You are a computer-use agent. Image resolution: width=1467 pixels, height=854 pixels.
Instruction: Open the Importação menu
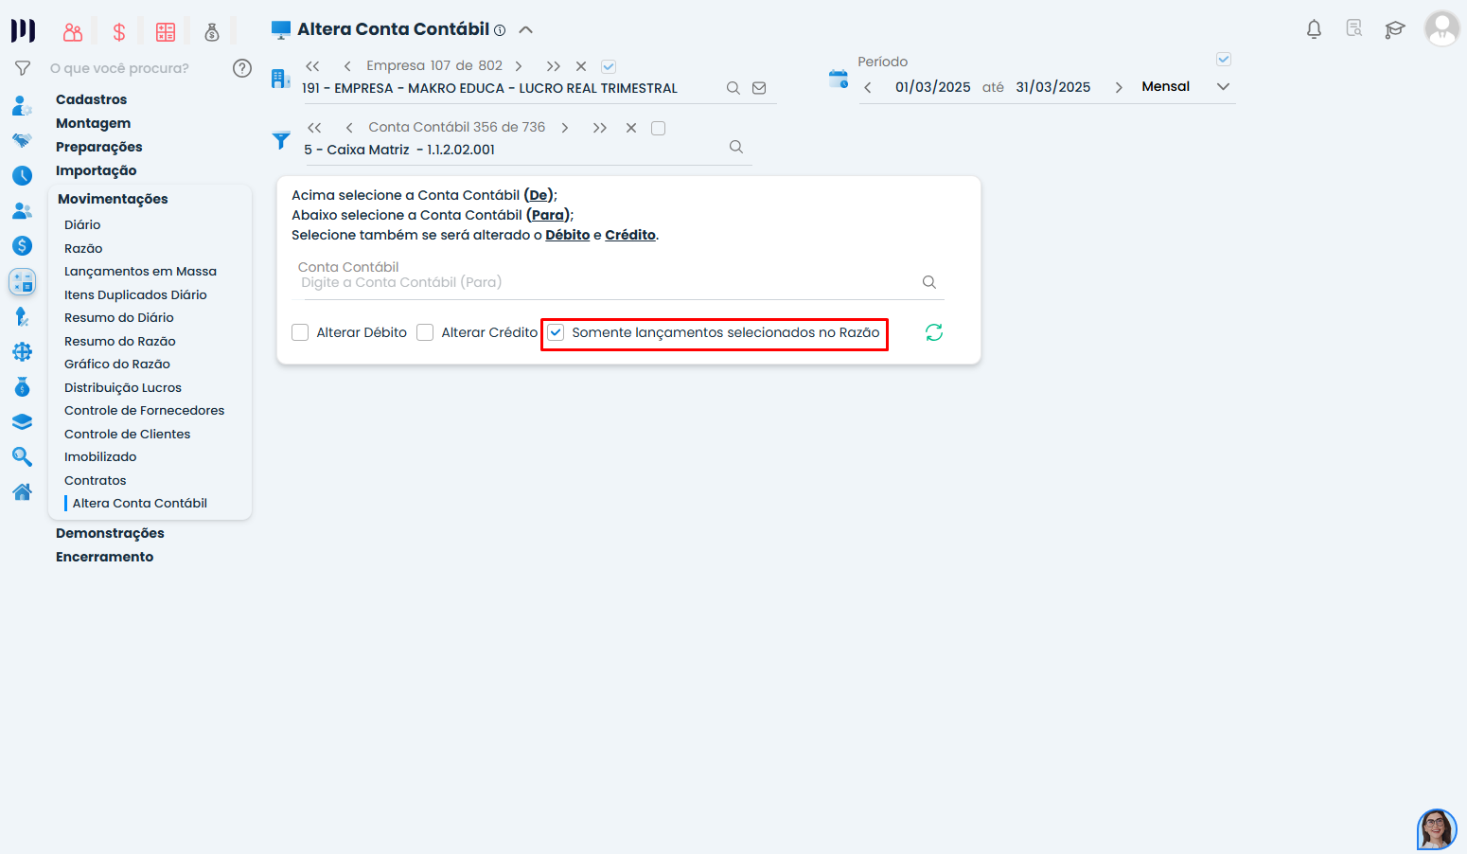[x=96, y=170]
